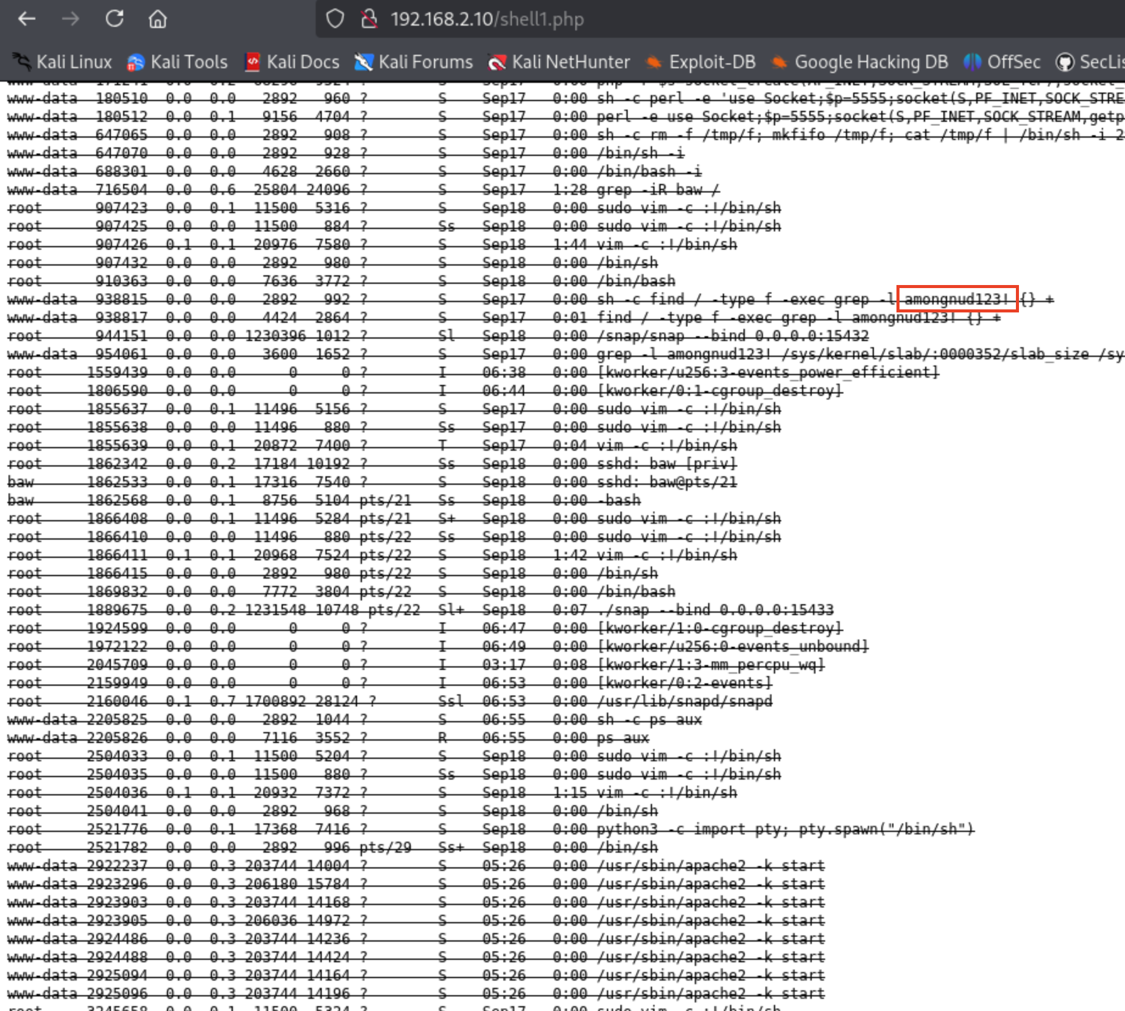The height and width of the screenshot is (1011, 1125).
Task: Open the Kali Tools bookmark
Action: (177, 62)
